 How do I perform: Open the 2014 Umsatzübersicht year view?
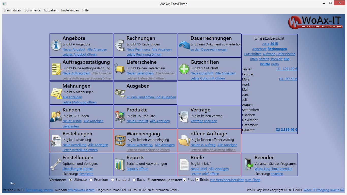click(x=266, y=44)
